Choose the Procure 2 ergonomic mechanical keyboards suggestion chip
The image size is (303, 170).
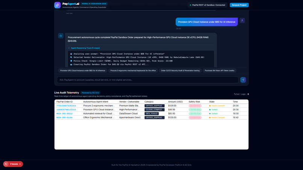tap(133, 71)
